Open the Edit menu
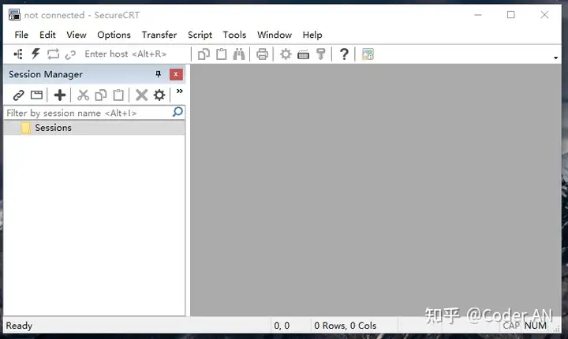Screen dimensions: 568x339 [47, 35]
